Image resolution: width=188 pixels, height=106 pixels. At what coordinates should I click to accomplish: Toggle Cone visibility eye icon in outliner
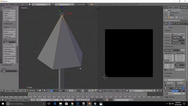(x=182, y=17)
